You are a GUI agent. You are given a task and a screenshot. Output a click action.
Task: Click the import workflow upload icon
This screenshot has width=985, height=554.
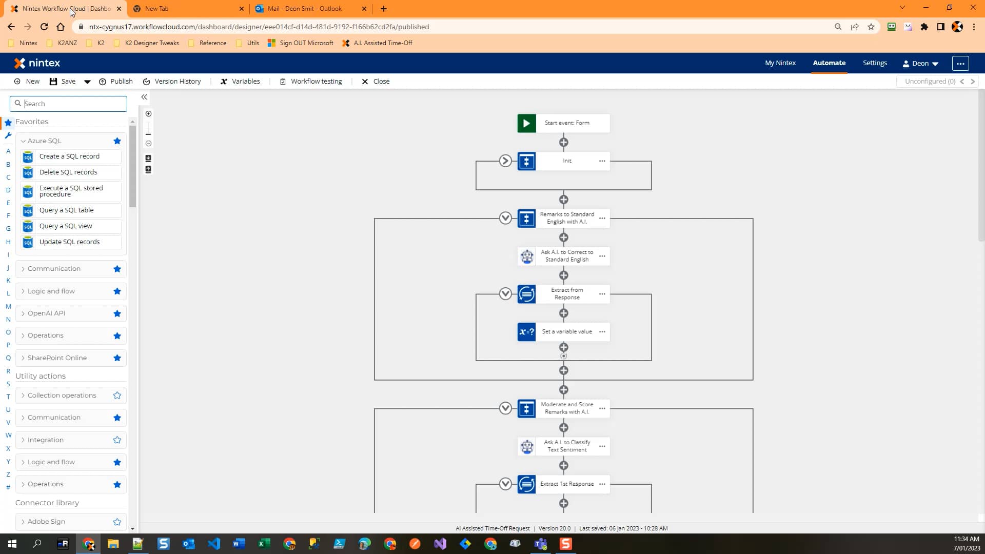tap(148, 169)
